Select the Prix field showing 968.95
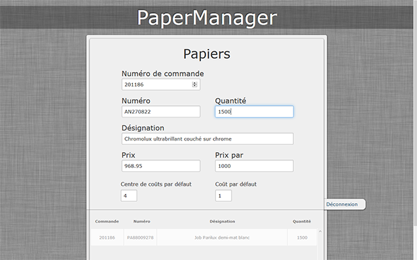Viewport: 417px width, 260px height. pyautogui.click(x=160, y=166)
